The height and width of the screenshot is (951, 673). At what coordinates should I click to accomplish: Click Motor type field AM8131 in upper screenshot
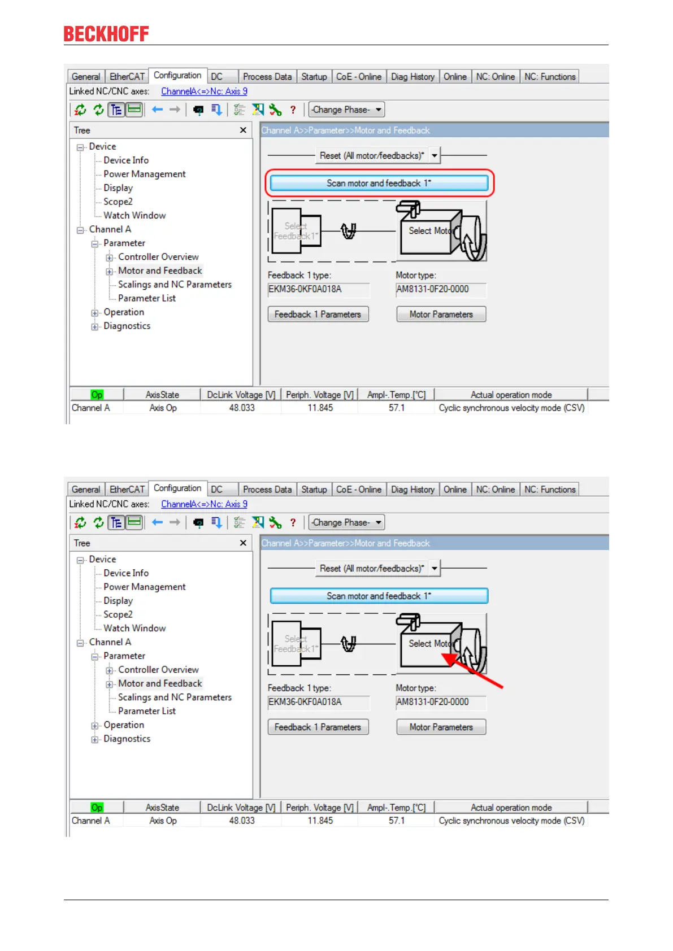441,289
